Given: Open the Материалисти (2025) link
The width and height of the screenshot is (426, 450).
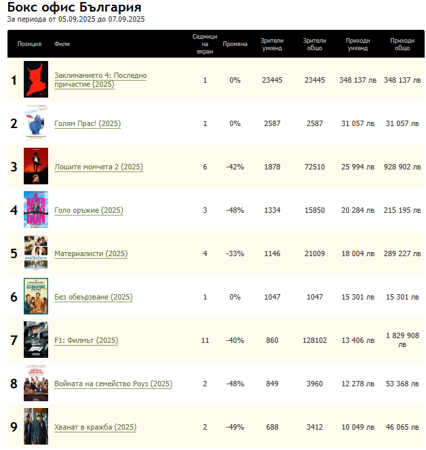Looking at the screenshot, I should click(91, 253).
